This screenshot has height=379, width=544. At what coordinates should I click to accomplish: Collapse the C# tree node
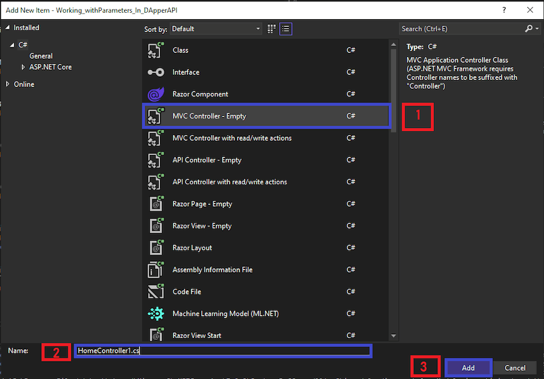click(12, 45)
